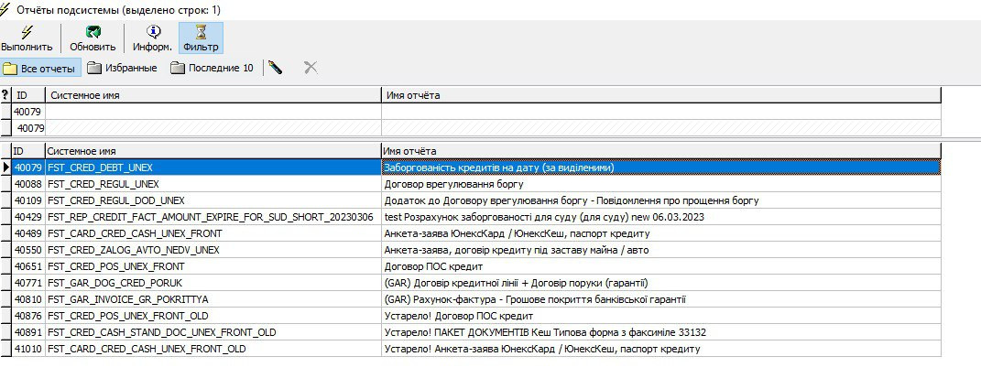Sort results by Системное имя column header
981x389 pixels.
click(x=213, y=150)
